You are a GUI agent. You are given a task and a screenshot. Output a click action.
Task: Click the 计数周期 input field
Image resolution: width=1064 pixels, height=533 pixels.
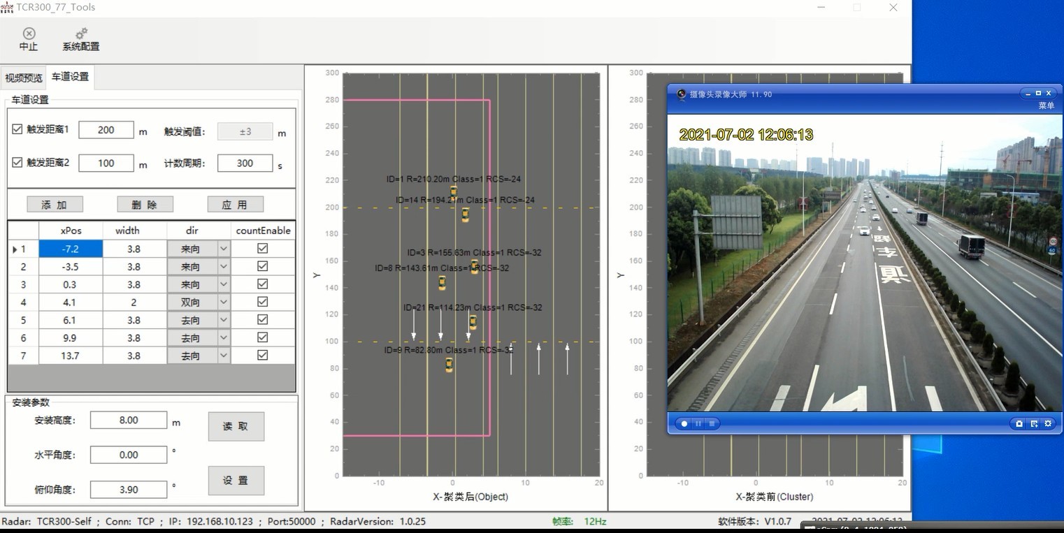(x=245, y=163)
